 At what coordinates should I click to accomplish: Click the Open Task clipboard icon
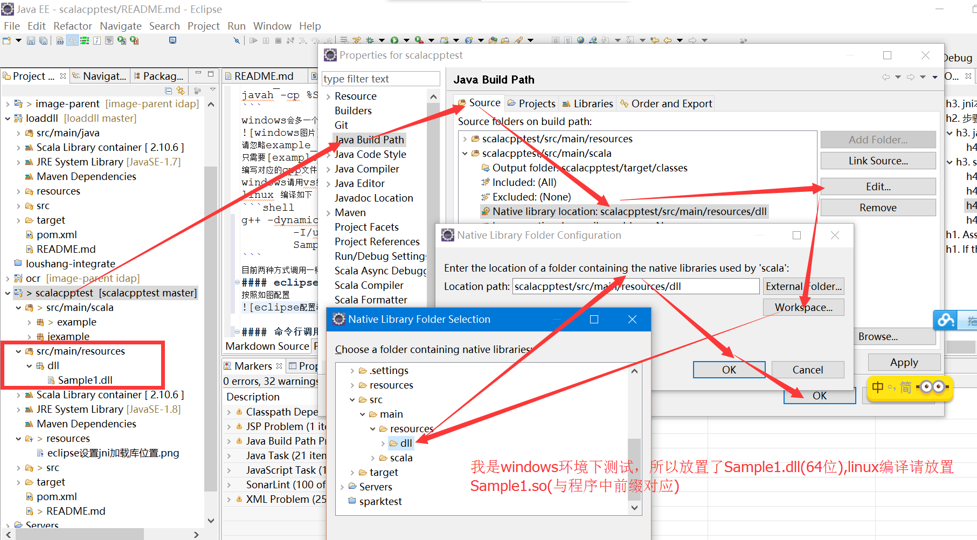tap(505, 40)
